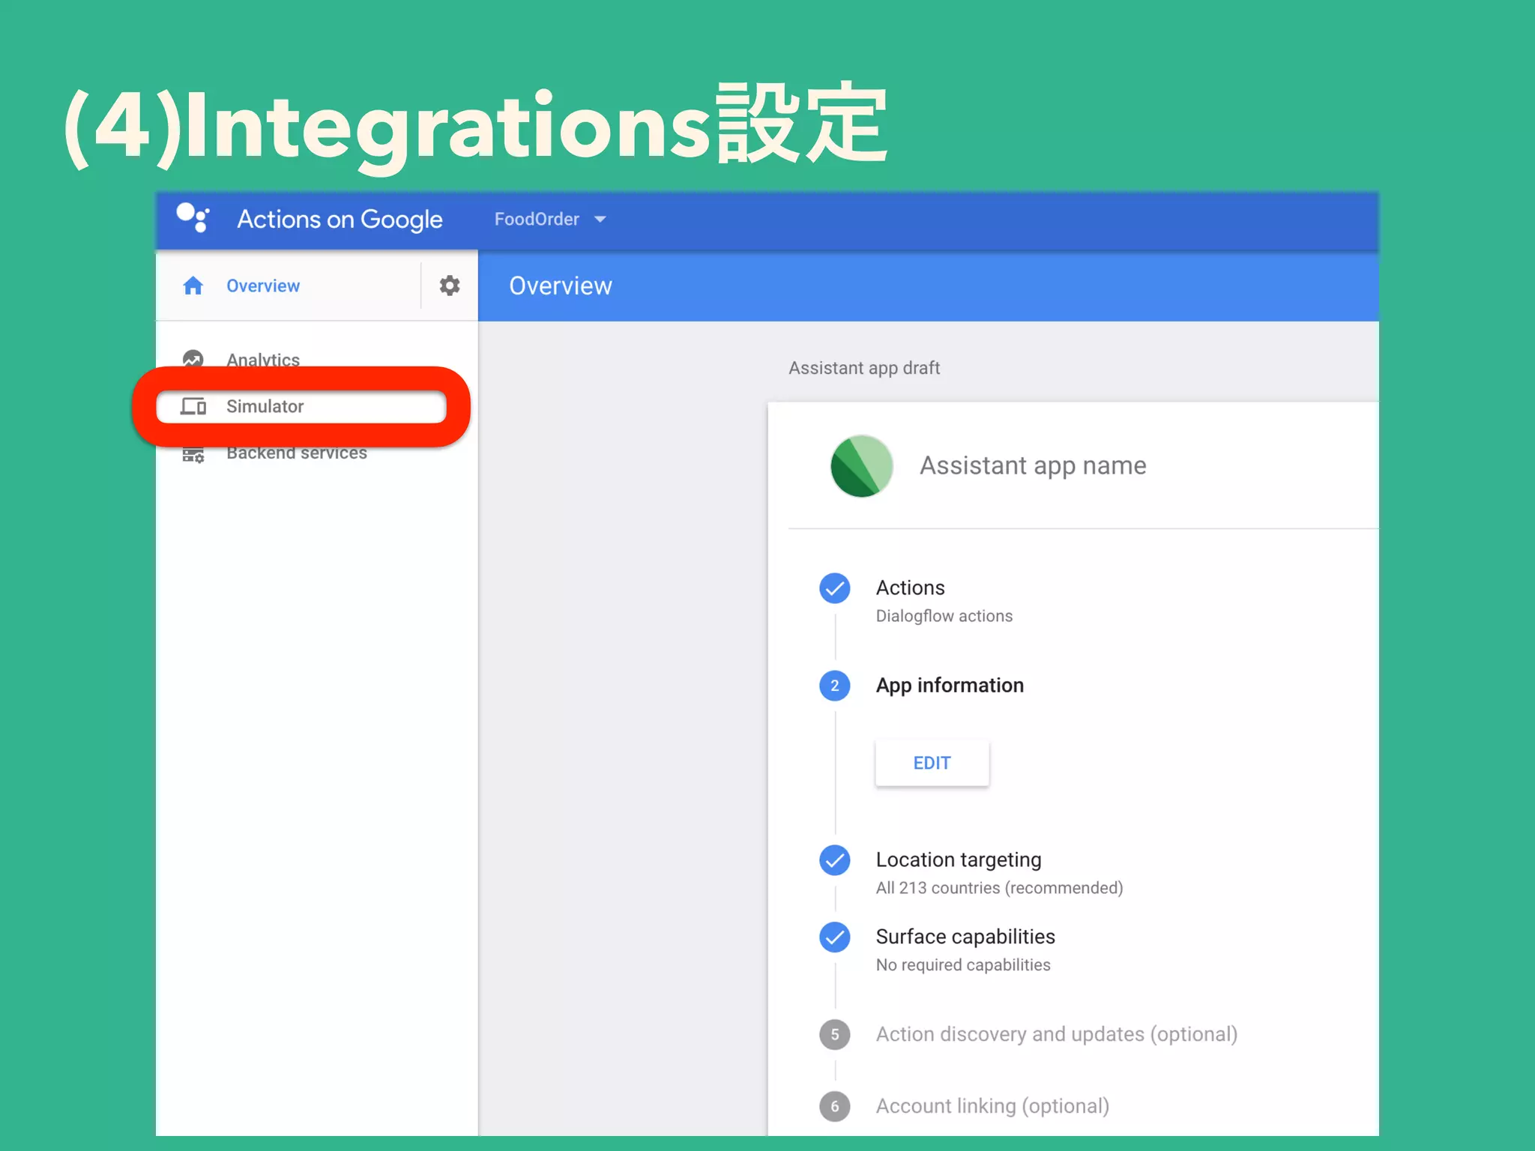Click the Overview home icon
Screen dimensions: 1535x1151
[x=193, y=286]
